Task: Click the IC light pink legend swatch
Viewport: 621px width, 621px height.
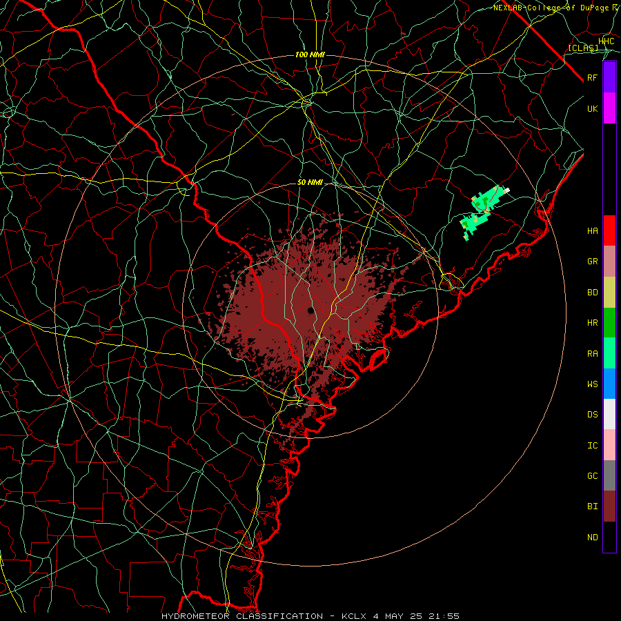Action: click(x=609, y=445)
